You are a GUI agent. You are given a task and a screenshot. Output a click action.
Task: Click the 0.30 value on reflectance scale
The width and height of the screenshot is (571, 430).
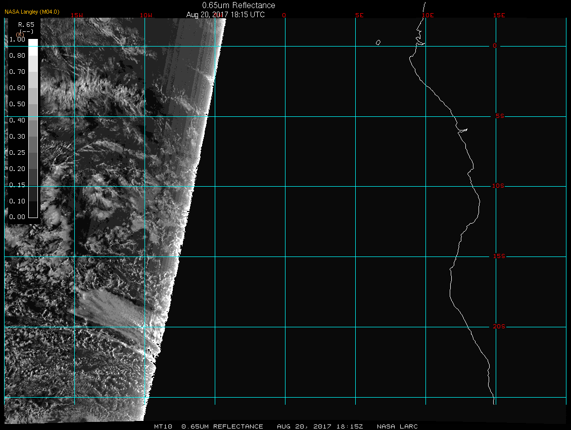pyautogui.click(x=17, y=137)
